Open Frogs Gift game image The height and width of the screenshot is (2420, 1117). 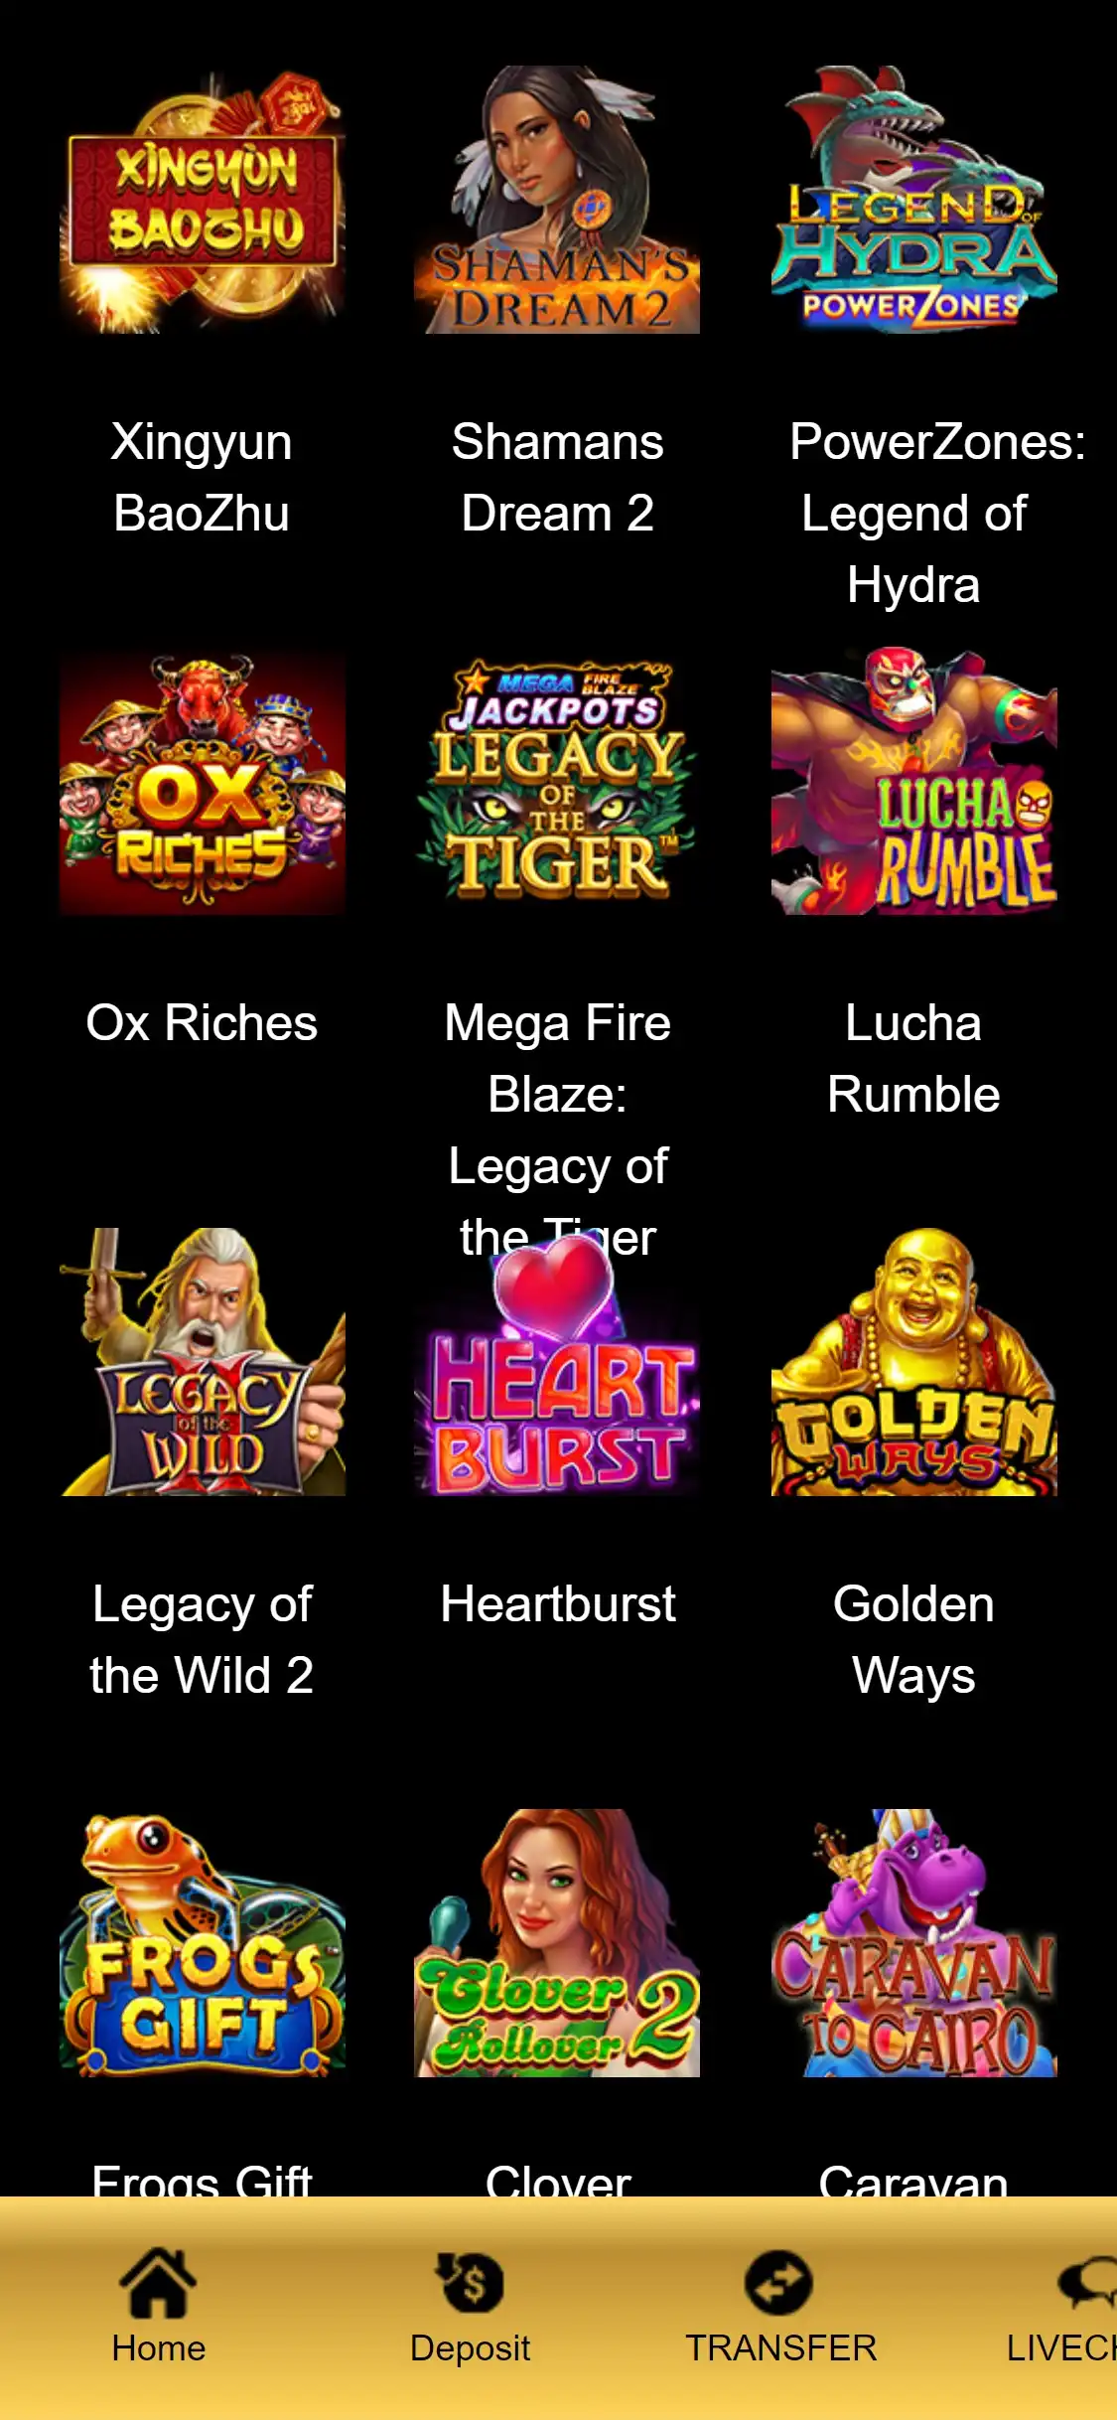point(203,1943)
